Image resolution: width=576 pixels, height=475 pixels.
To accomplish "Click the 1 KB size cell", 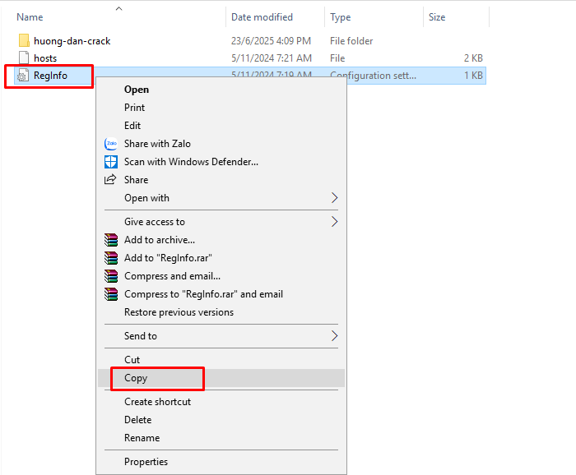I will coord(473,75).
